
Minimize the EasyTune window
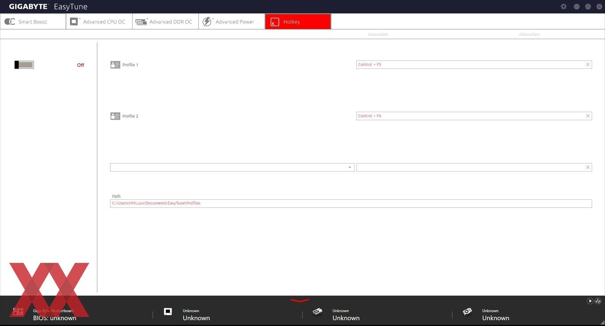click(x=577, y=7)
